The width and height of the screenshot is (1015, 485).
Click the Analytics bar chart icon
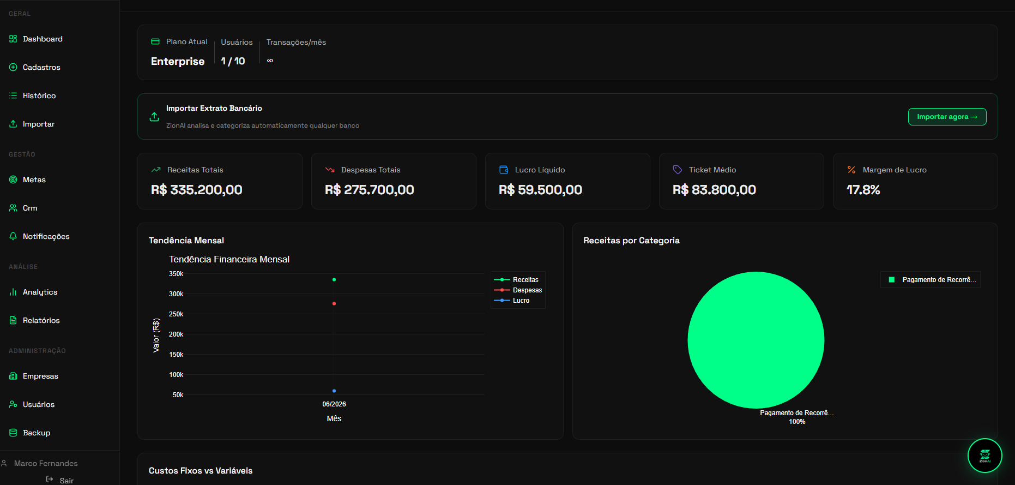point(13,292)
